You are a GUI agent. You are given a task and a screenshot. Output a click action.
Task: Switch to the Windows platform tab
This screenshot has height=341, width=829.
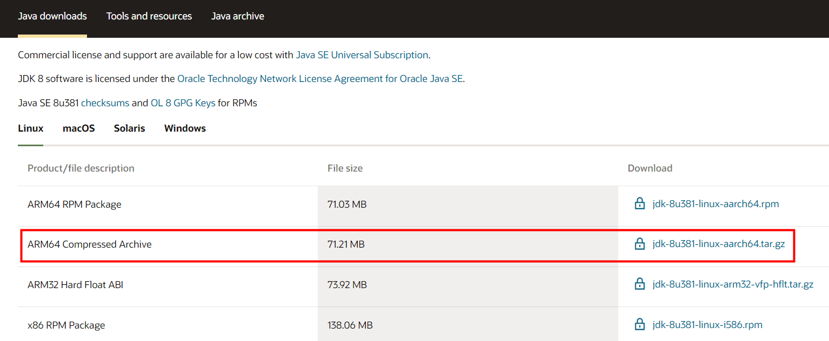click(185, 128)
